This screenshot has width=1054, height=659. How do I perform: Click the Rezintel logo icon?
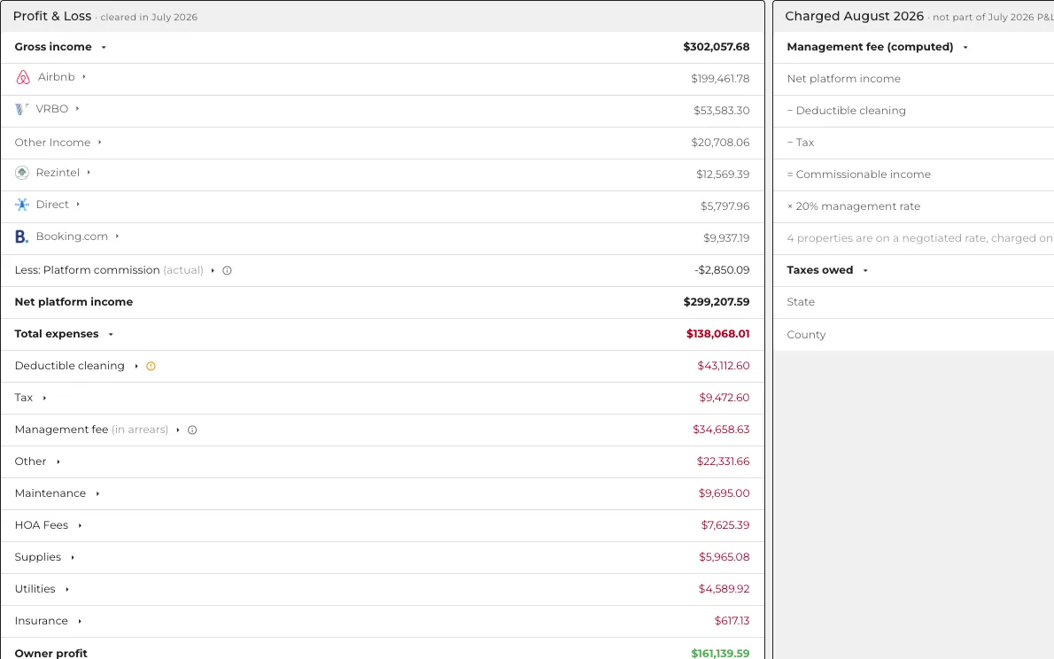[x=22, y=173]
